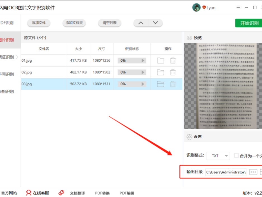
Task: Open folder for 03.jpg row
Action: pos(160,84)
